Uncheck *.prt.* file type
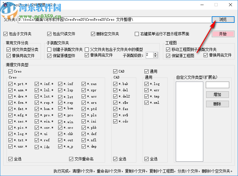The width and height of the screenshot is (238, 176). (x=10, y=84)
